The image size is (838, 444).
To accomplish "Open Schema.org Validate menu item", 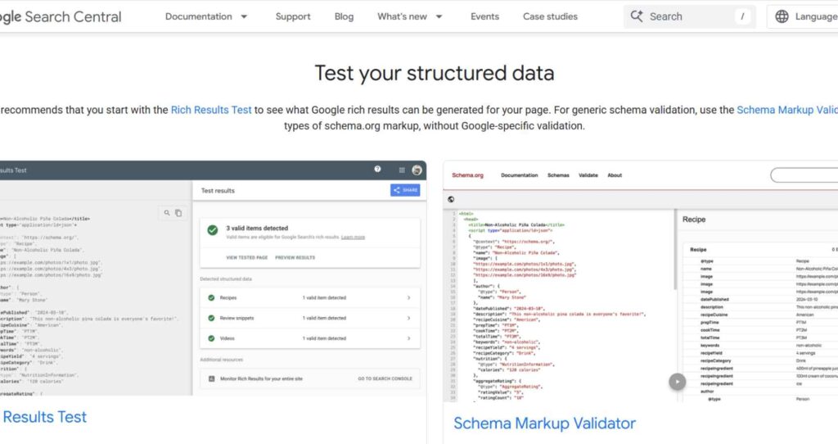I will [588, 175].
